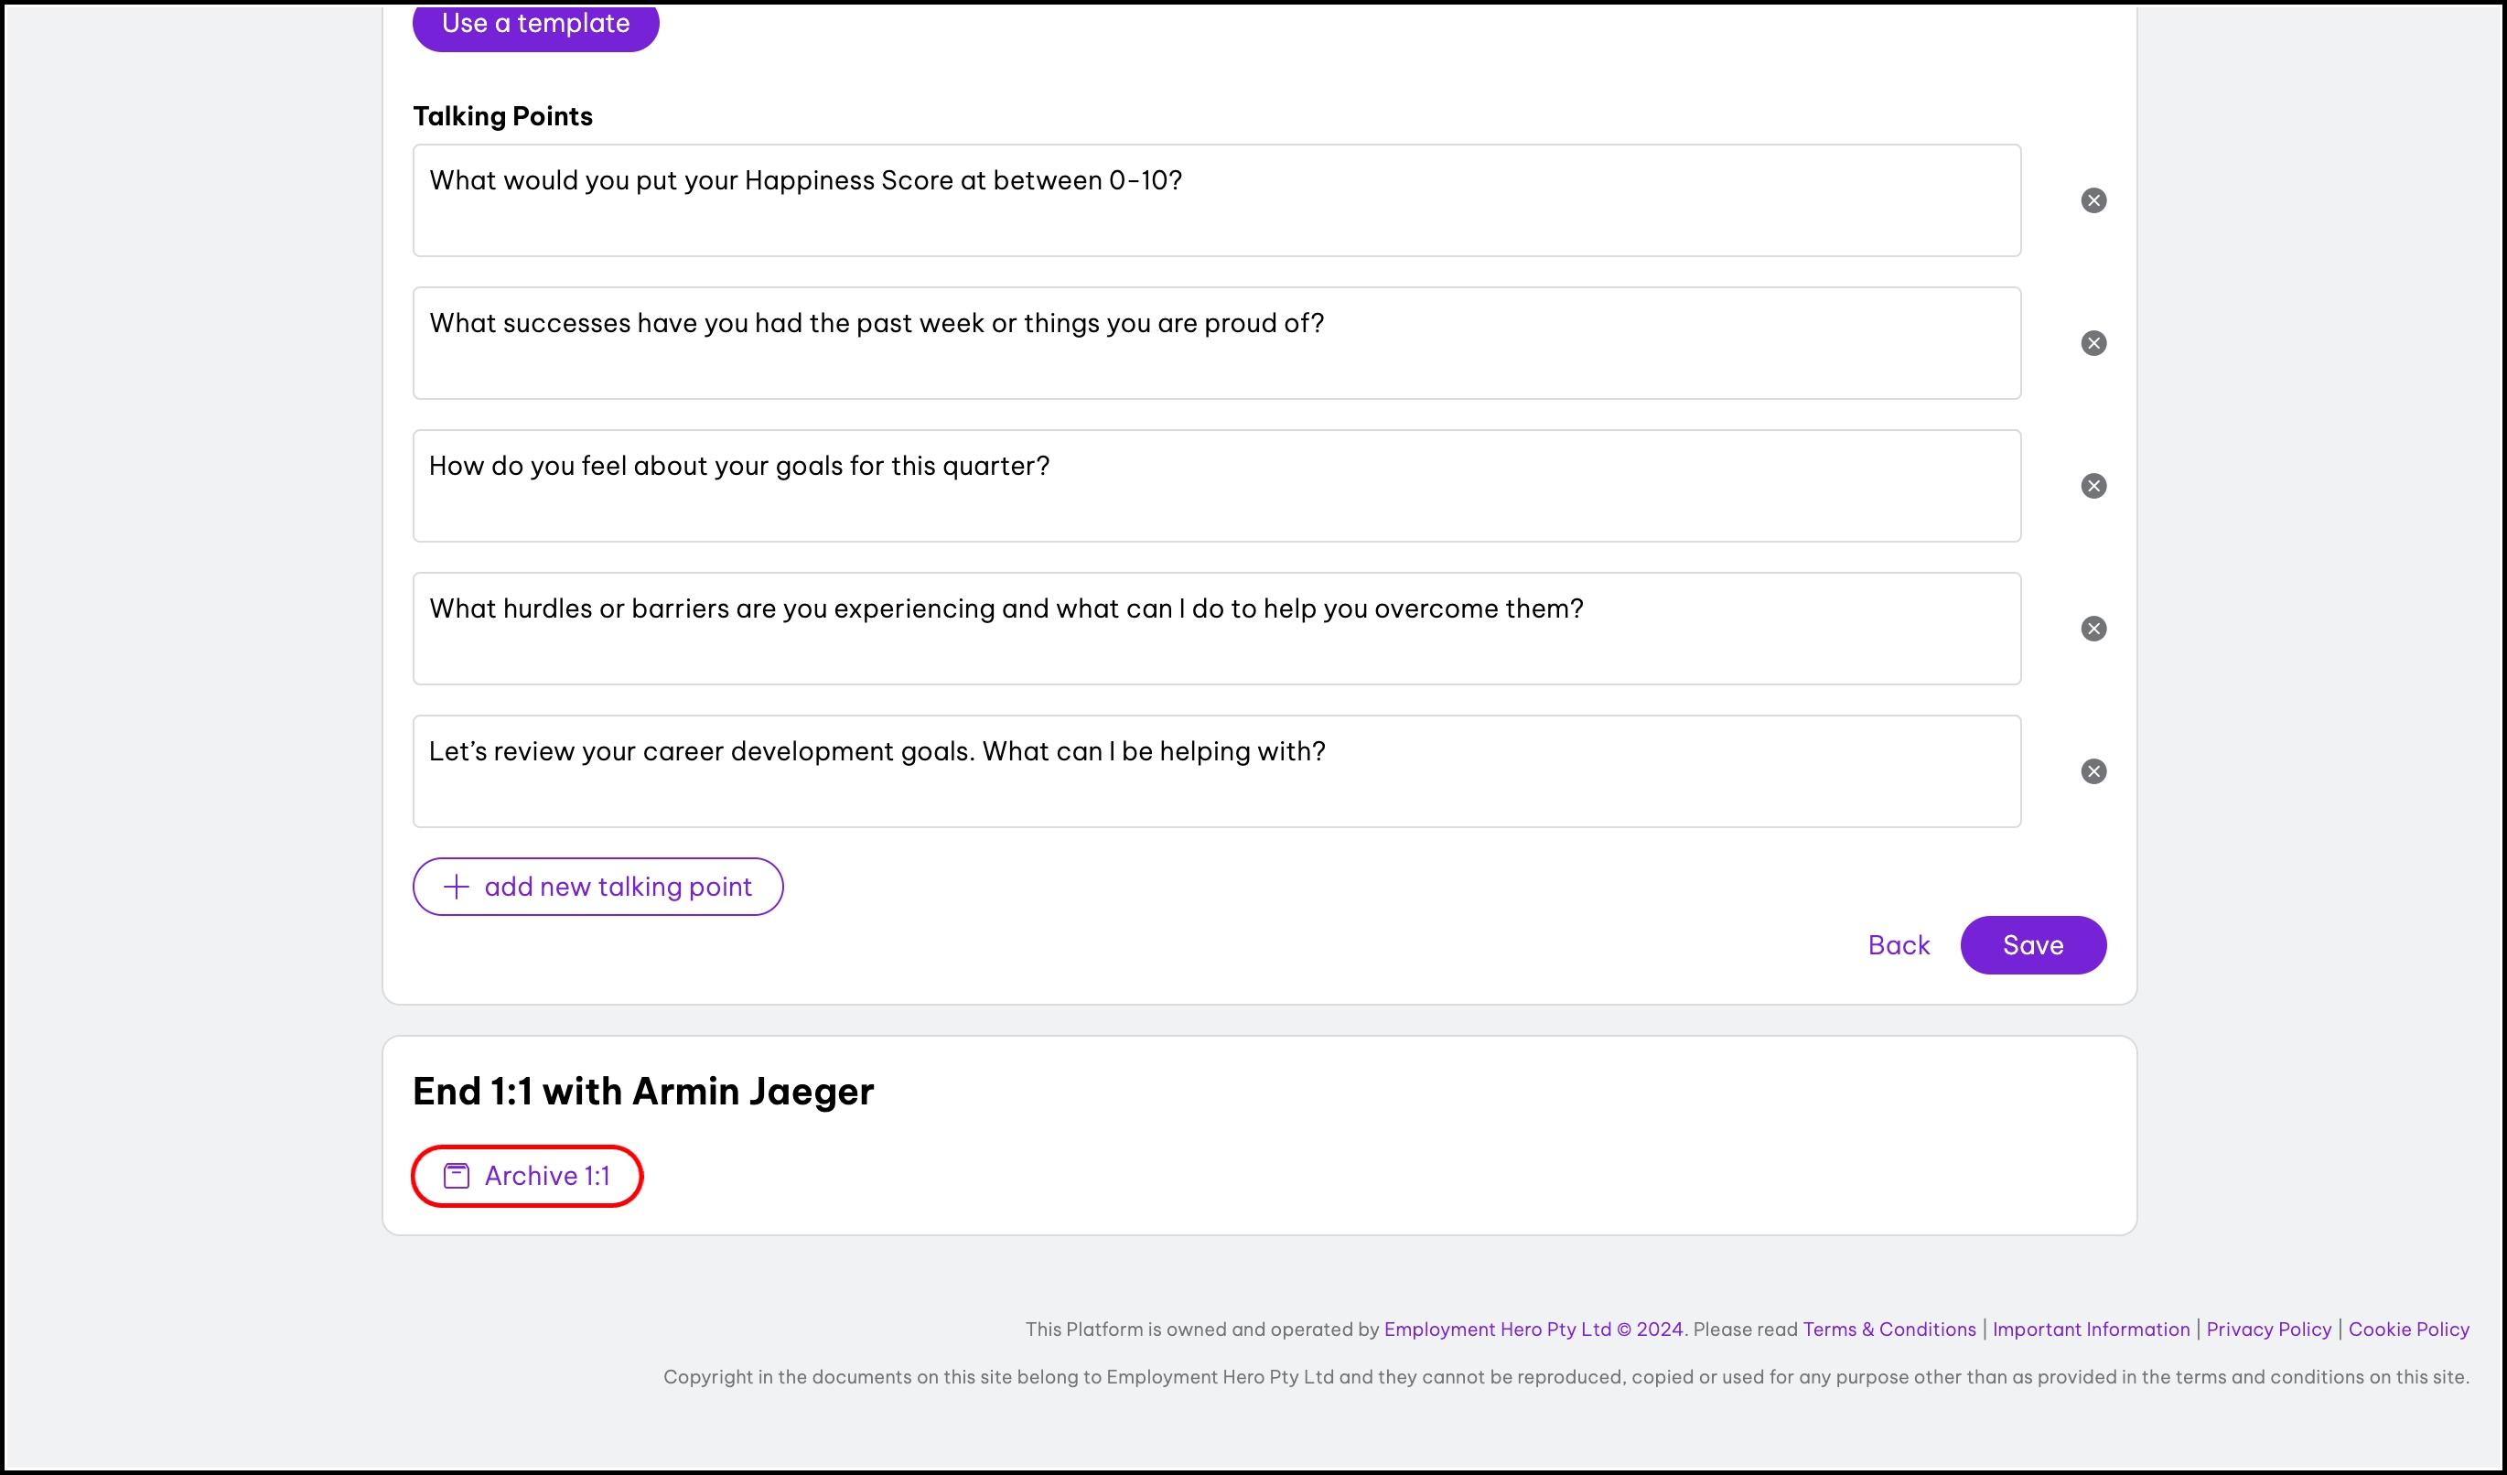
Task: Open the Important Information link
Action: (2090, 1329)
